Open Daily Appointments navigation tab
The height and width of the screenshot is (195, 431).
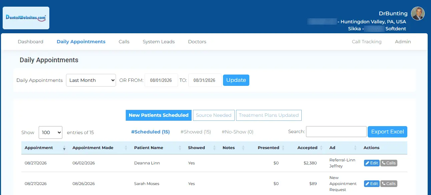coord(81,42)
